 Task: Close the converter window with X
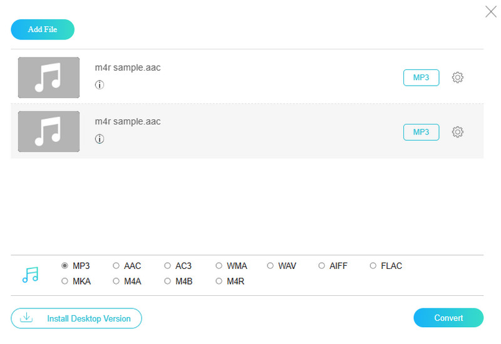tap(491, 11)
